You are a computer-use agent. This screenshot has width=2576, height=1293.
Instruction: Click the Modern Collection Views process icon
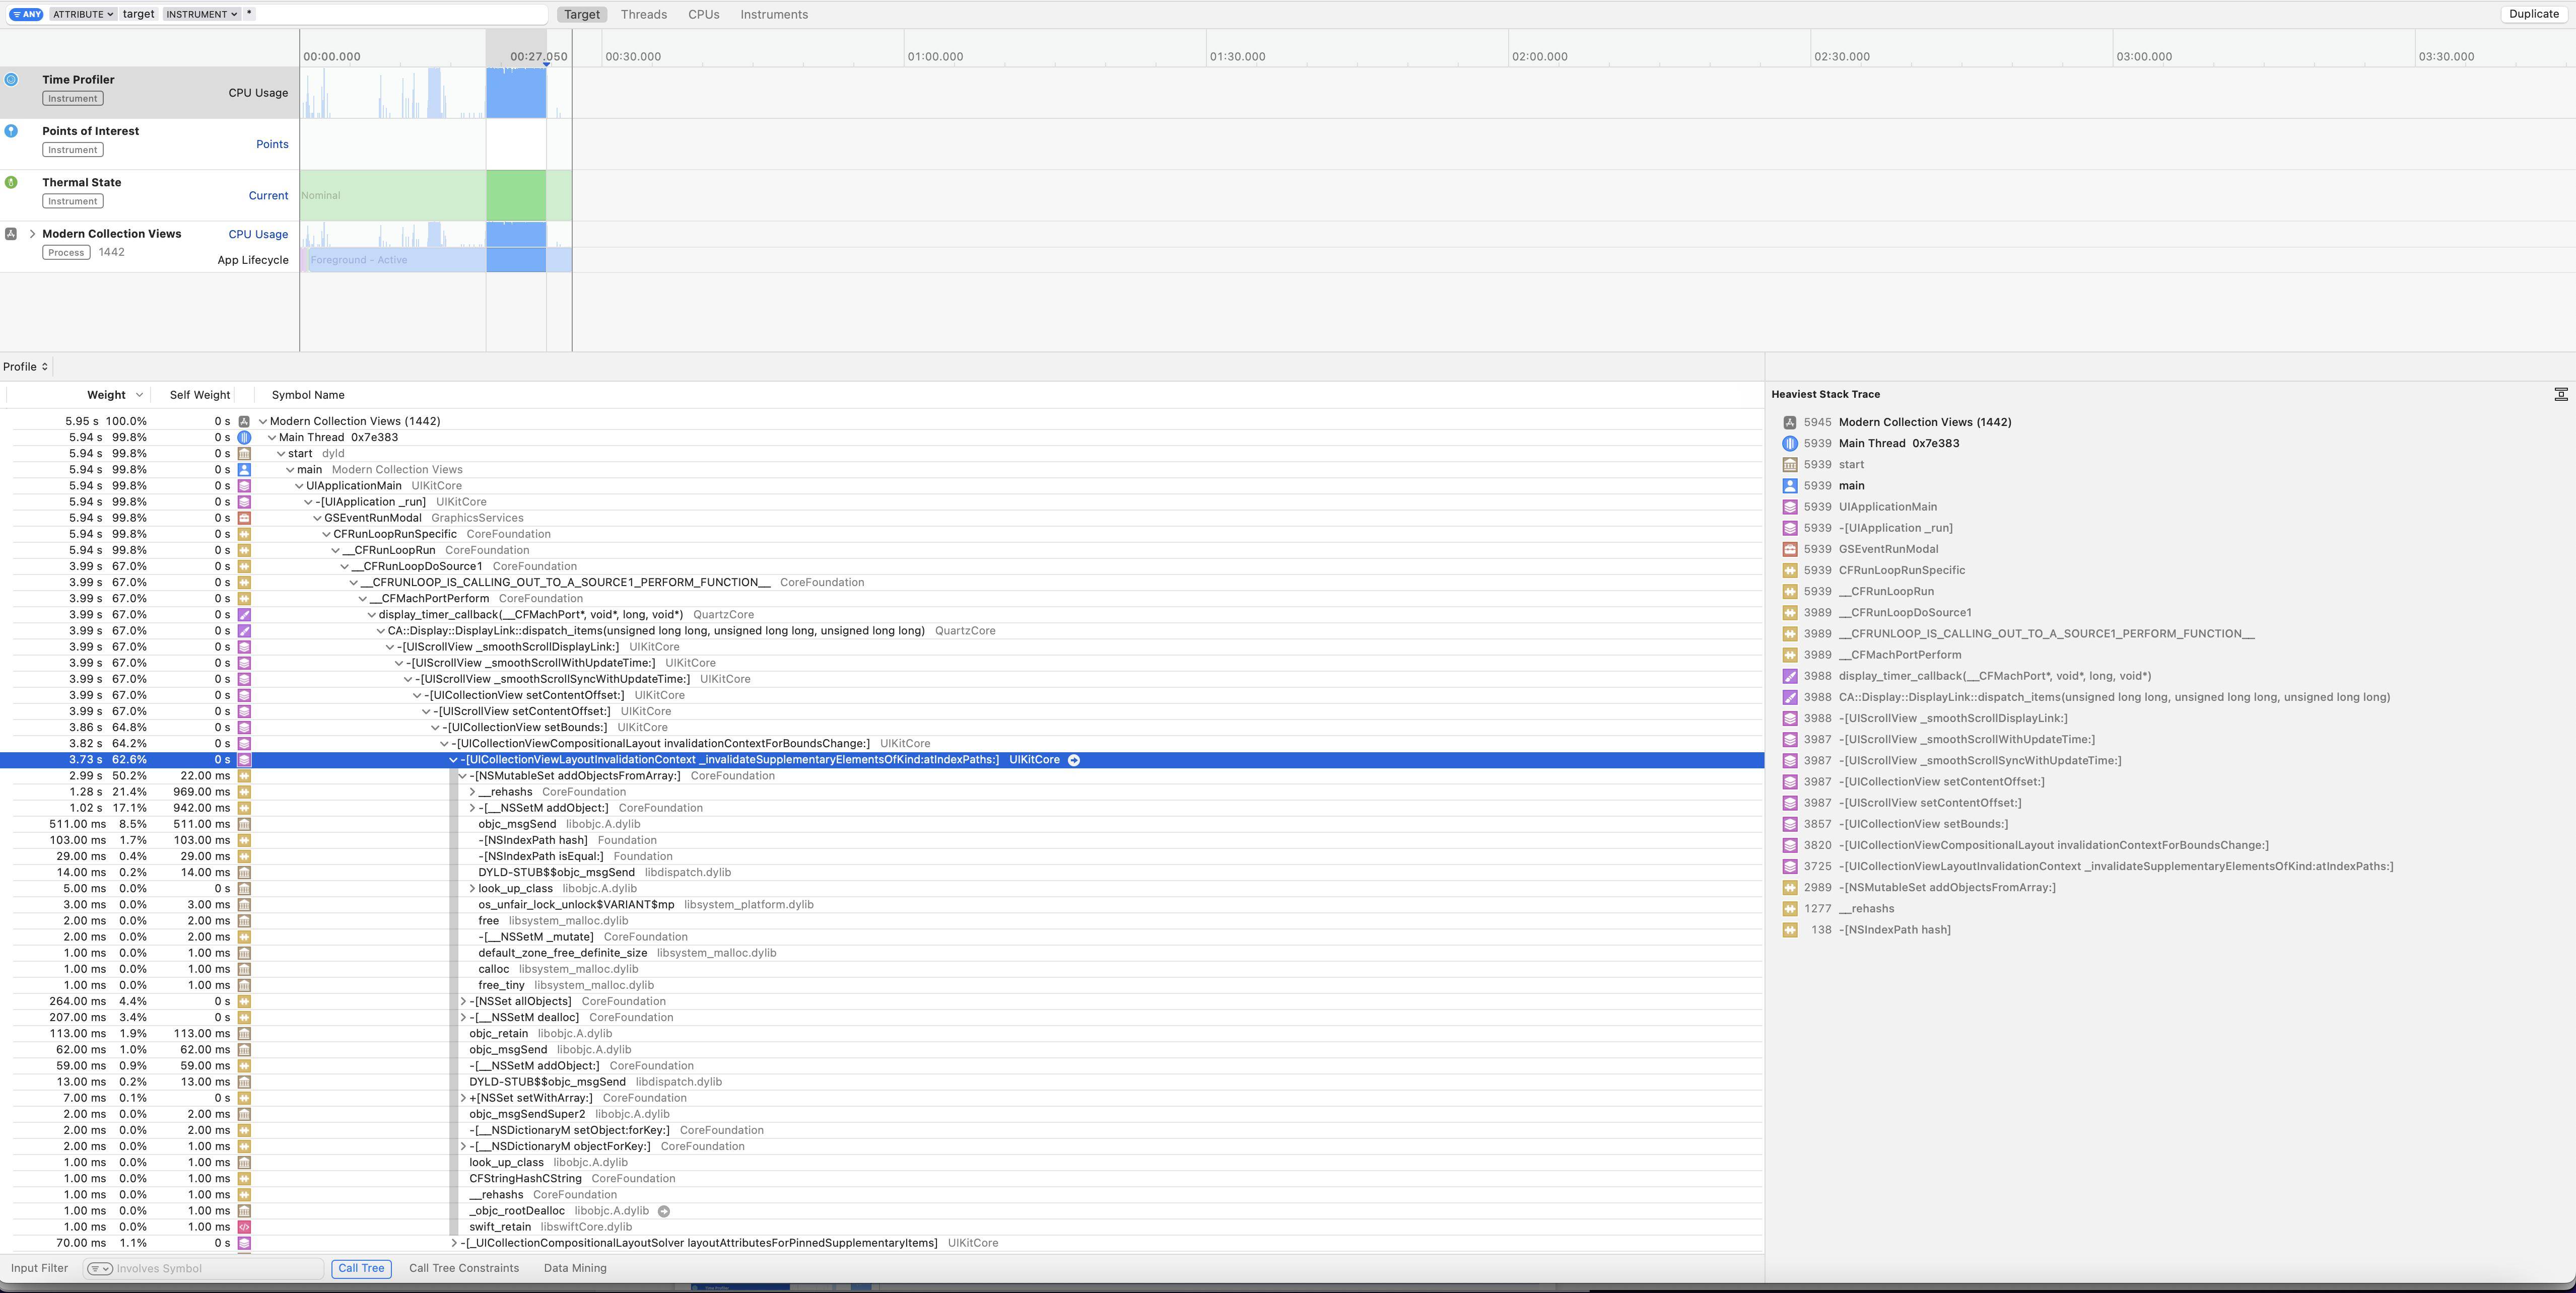coord(11,234)
